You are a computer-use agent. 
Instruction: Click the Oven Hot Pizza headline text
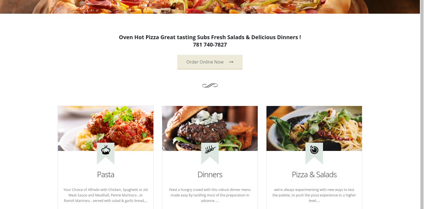point(210,37)
